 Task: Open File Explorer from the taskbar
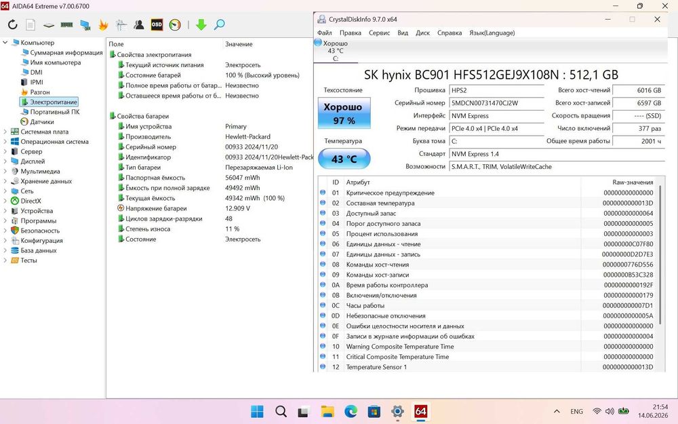pyautogui.click(x=327, y=411)
